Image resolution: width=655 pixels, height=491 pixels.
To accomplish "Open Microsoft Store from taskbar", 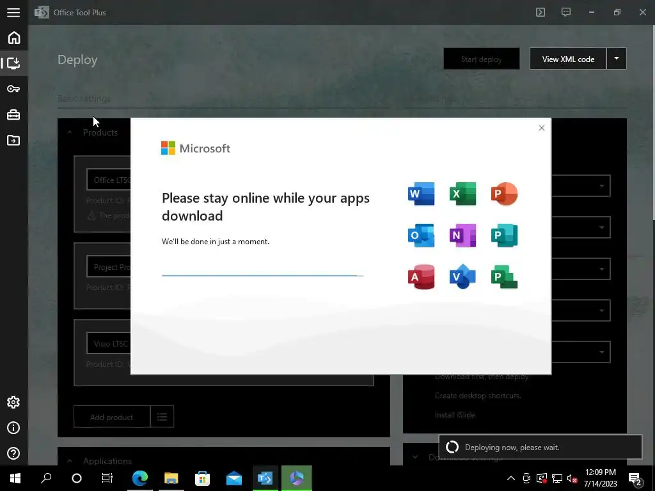I will click(x=203, y=478).
